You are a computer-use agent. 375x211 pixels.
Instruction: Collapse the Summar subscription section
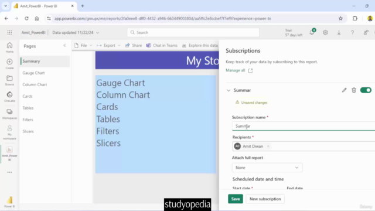tap(229, 90)
